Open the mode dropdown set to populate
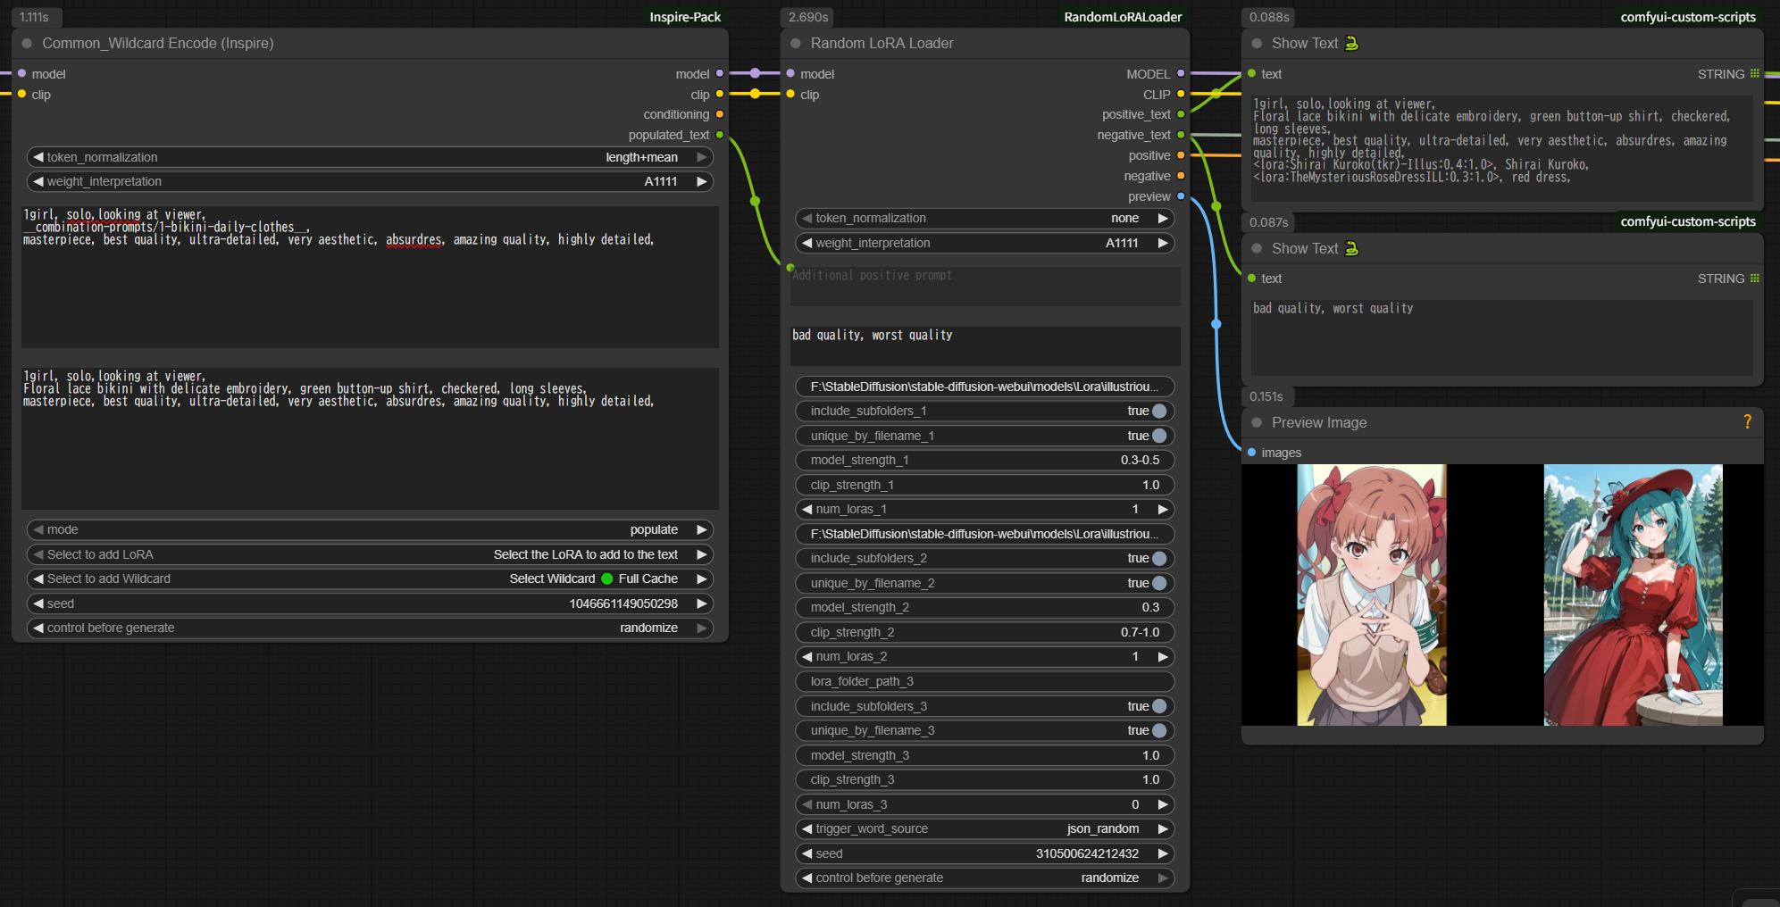Screen dimensions: 1780x907 point(370,529)
